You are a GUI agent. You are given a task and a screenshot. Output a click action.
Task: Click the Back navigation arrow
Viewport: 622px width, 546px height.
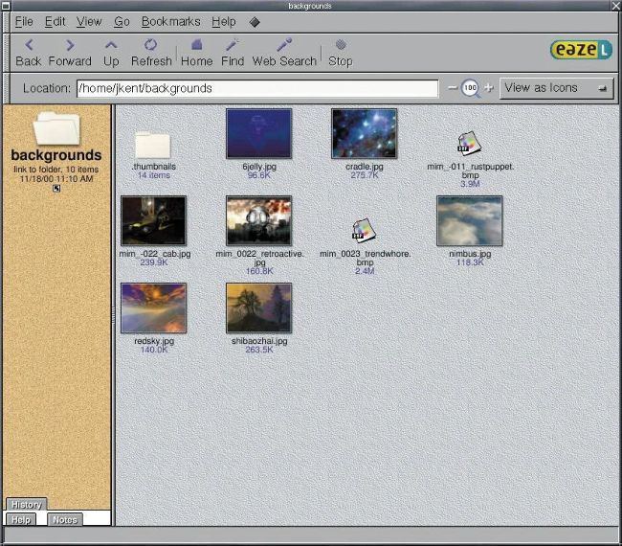(29, 52)
